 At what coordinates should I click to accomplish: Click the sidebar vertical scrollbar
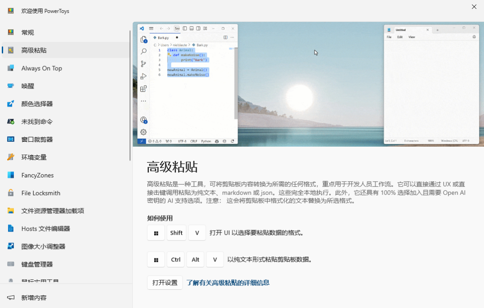coord(130,96)
